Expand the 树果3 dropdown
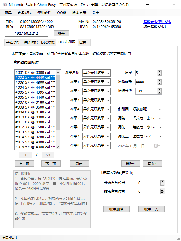Image resolution: width=181 pixels, height=241 pixels. [x=108, y=100]
